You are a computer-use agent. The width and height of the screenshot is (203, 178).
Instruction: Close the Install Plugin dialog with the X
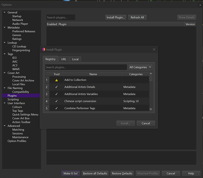(154, 50)
